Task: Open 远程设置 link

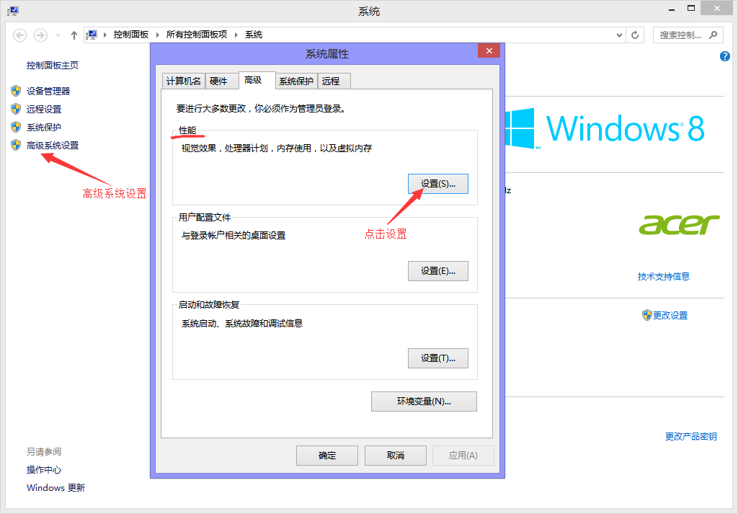Action: [44, 109]
